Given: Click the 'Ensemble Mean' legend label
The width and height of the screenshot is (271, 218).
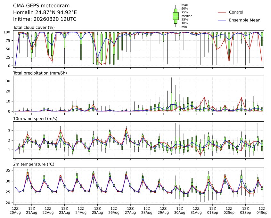Looking at the screenshot, I should (244, 20).
